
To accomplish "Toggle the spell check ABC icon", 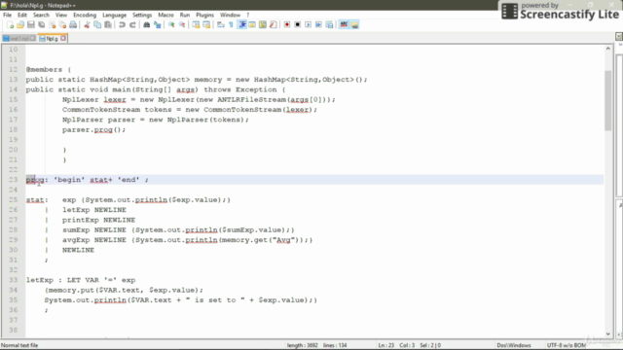I will 344,25.
